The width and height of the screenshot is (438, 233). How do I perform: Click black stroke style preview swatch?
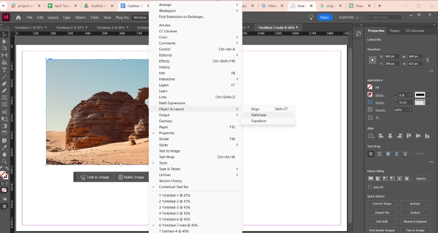pos(420,95)
